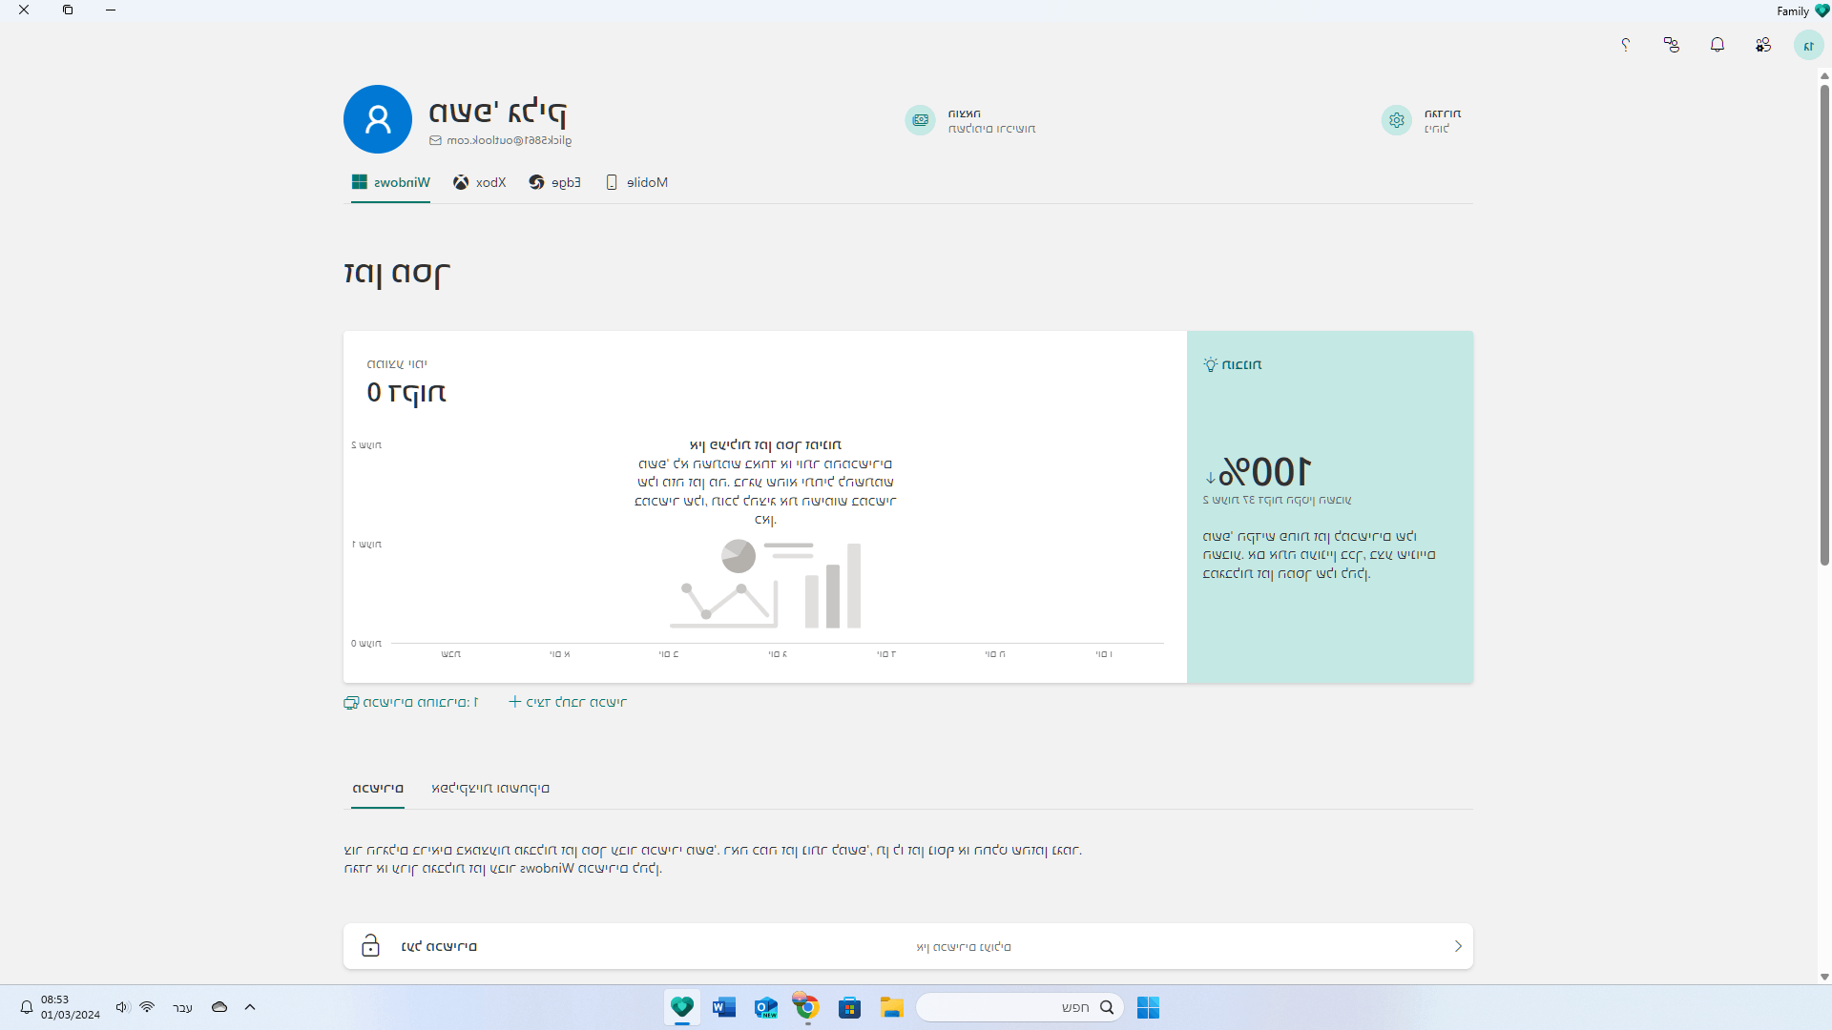Click the feedback icon in top bar
The height and width of the screenshot is (1030, 1832).
(x=1671, y=45)
